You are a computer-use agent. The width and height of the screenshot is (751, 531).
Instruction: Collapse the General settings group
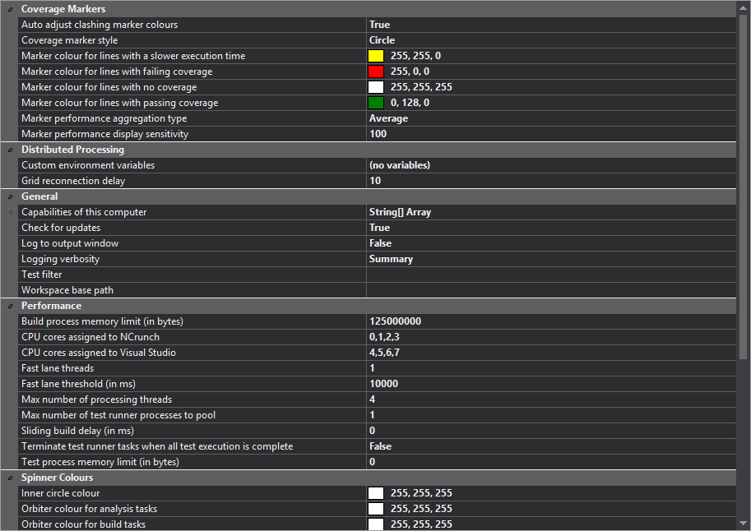pos(10,196)
